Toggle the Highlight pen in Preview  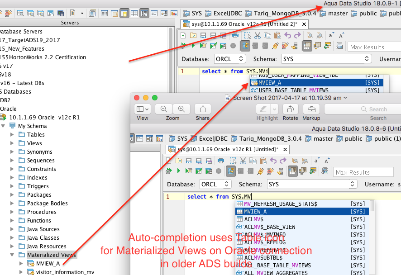(263, 109)
